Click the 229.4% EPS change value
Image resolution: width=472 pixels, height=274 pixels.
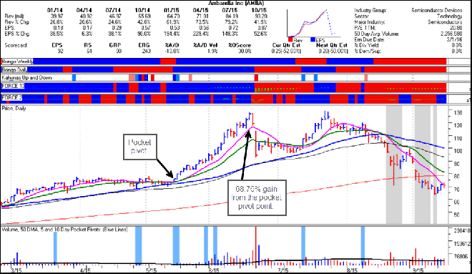(201, 34)
